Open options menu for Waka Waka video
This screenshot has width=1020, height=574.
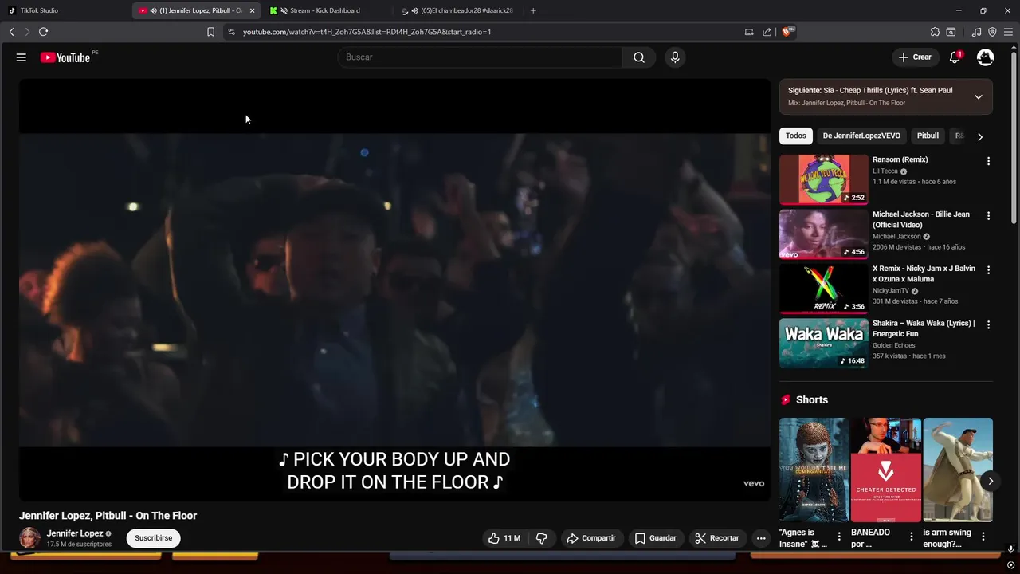[x=988, y=324]
